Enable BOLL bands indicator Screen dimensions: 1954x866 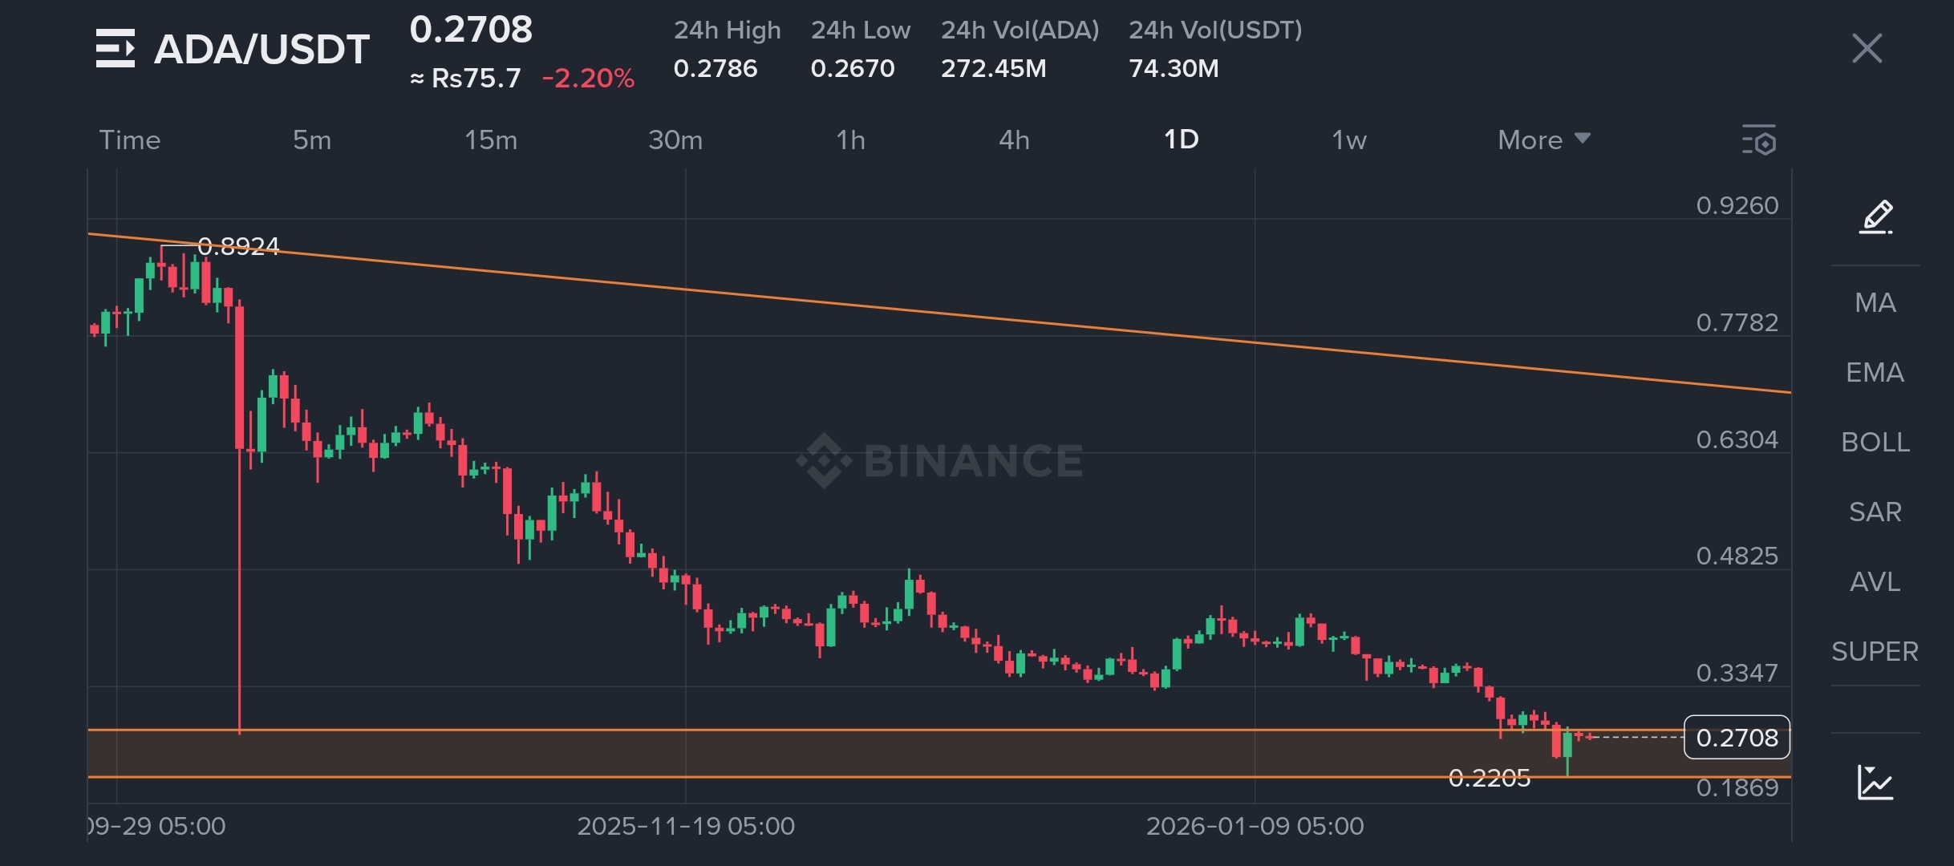[x=1875, y=443]
